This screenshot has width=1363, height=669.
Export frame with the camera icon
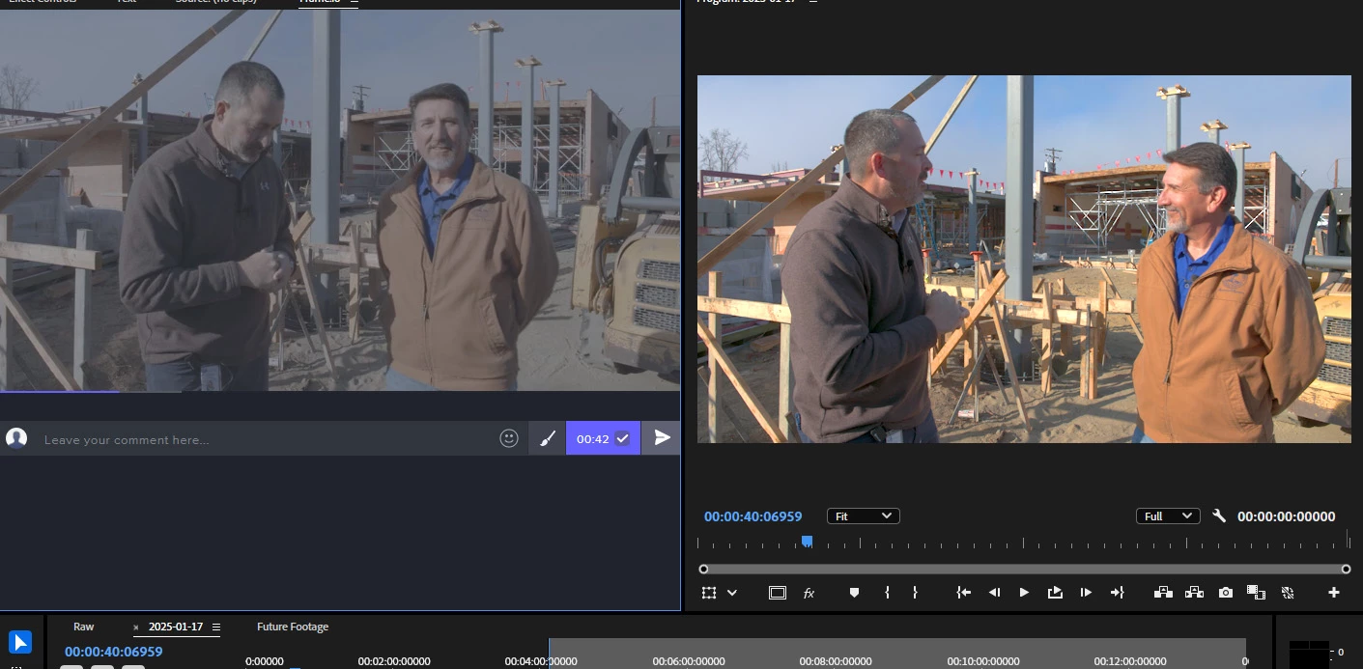(1226, 593)
